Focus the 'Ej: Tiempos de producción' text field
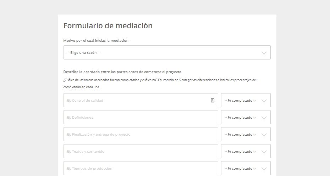This screenshot has height=176, width=330. coord(141,169)
